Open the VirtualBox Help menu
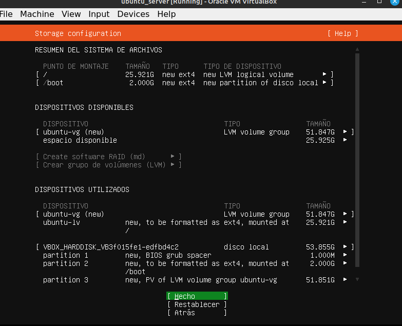 tap(166, 14)
